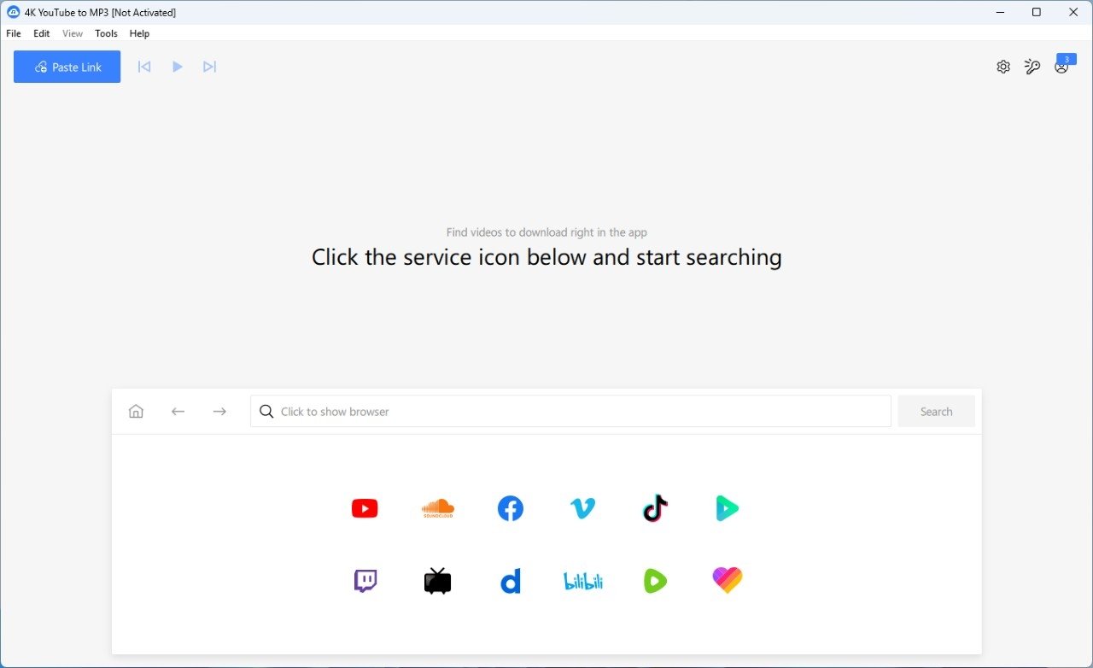Click the 'Click to show browser' field
Screen dimensions: 1093x668
pyautogui.click(x=570, y=412)
